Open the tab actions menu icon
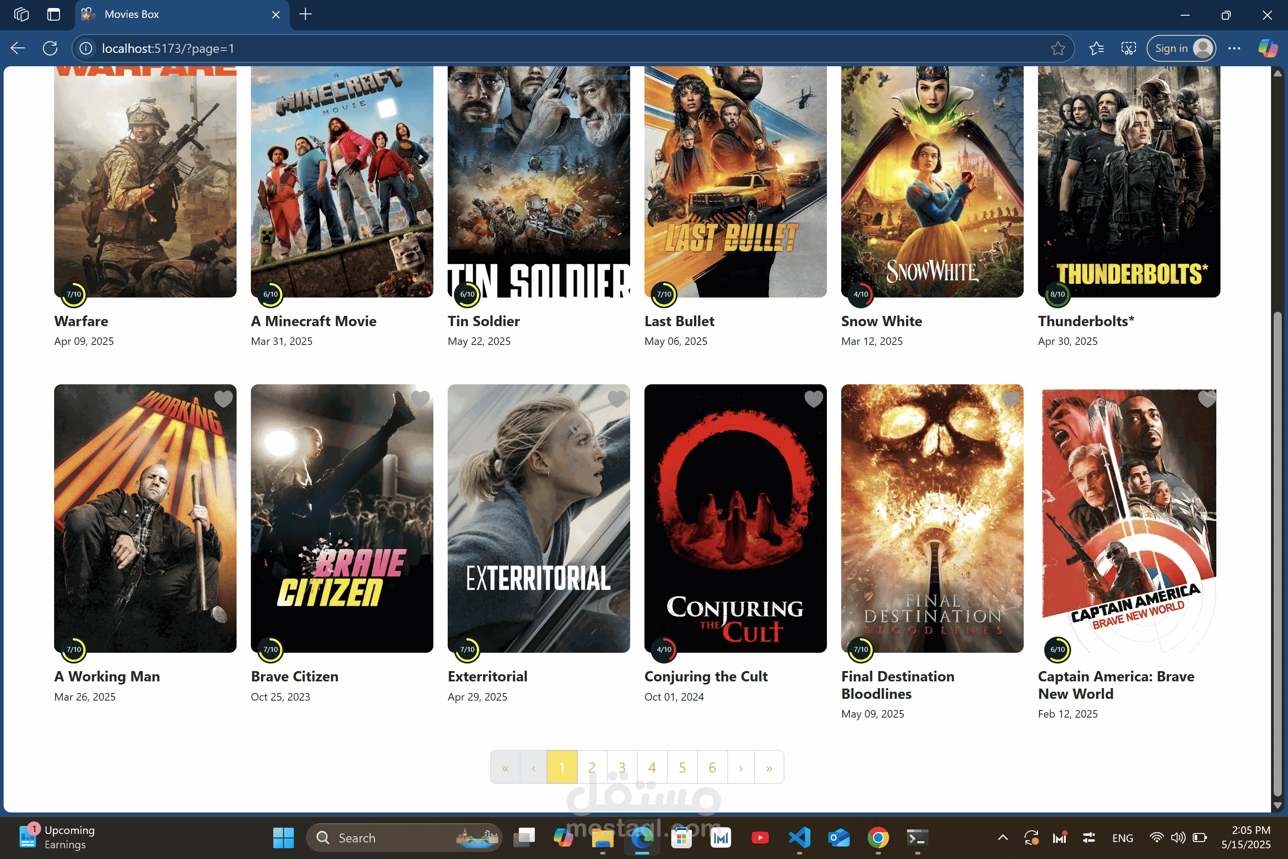1288x859 pixels. tap(53, 14)
